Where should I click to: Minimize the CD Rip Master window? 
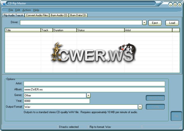171,4
